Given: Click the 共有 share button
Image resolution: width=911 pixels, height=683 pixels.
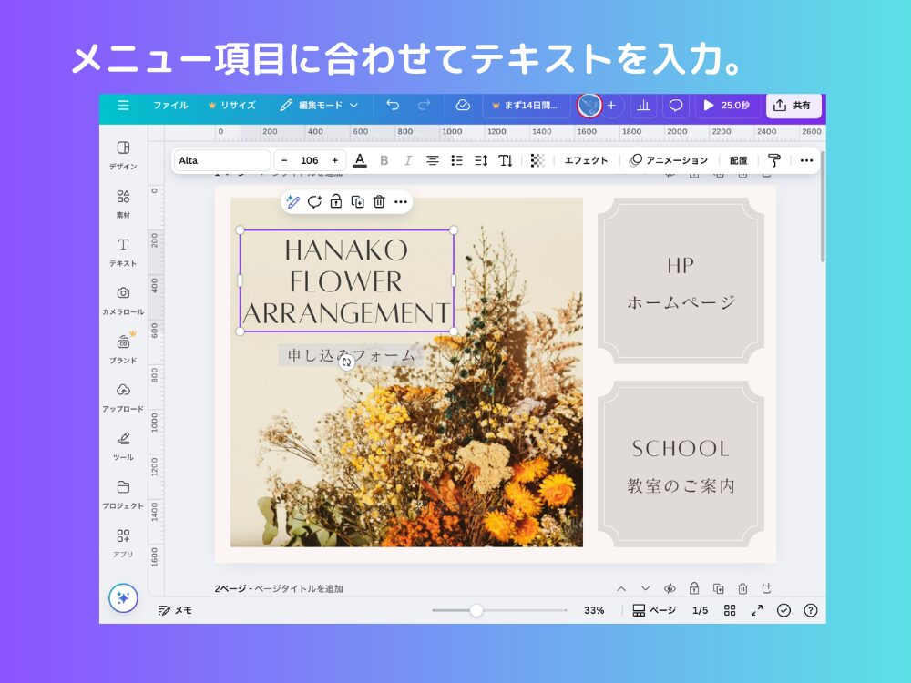Looking at the screenshot, I should 793,106.
